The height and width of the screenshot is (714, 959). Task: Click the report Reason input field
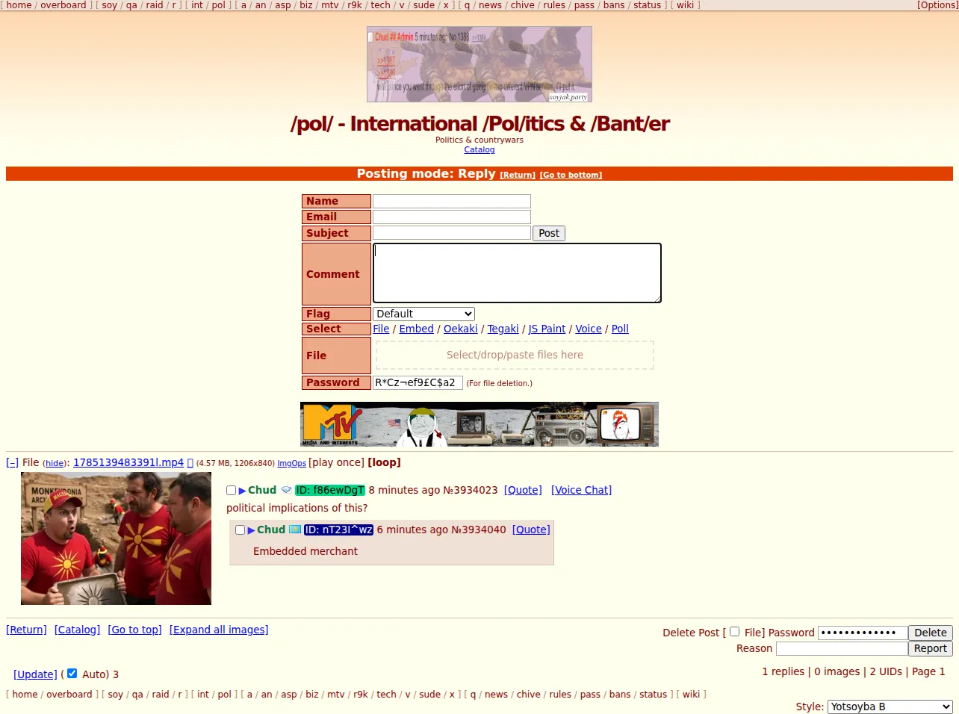point(842,648)
